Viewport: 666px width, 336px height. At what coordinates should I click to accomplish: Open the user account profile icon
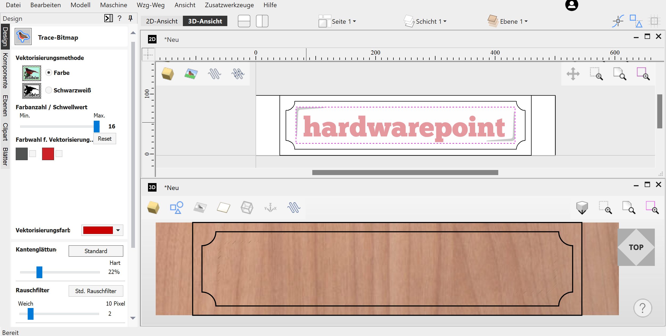[572, 5]
